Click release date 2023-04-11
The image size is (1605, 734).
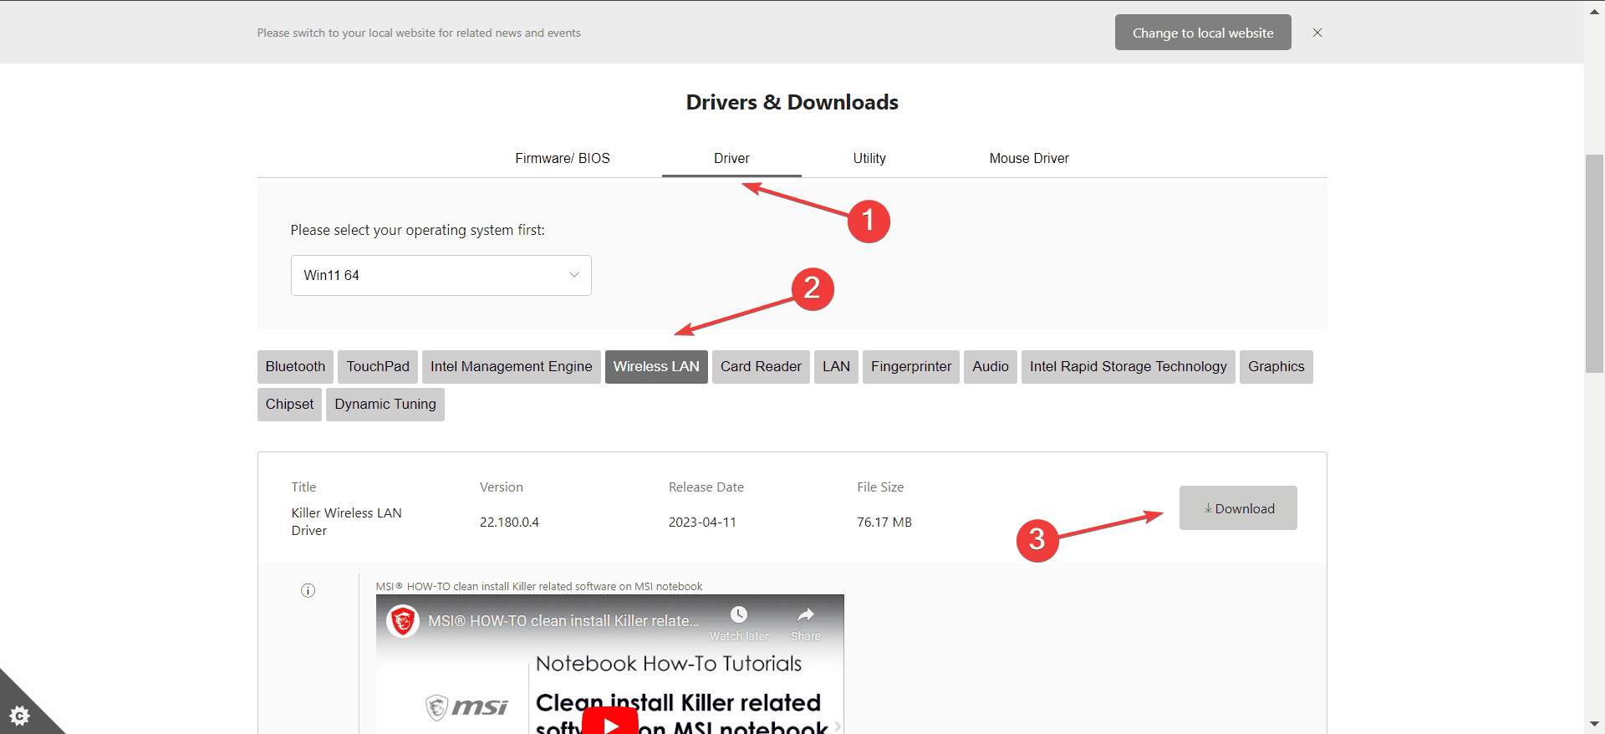(702, 522)
